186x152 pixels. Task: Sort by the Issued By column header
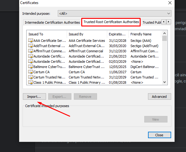point(87,34)
